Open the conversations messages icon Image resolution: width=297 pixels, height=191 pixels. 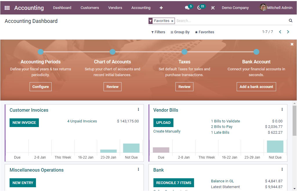pos(187,8)
